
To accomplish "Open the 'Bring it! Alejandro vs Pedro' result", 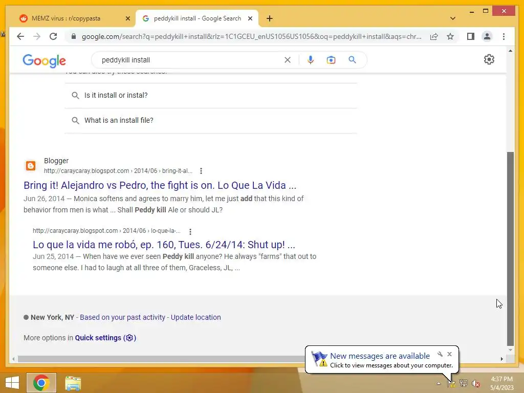I will (160, 185).
